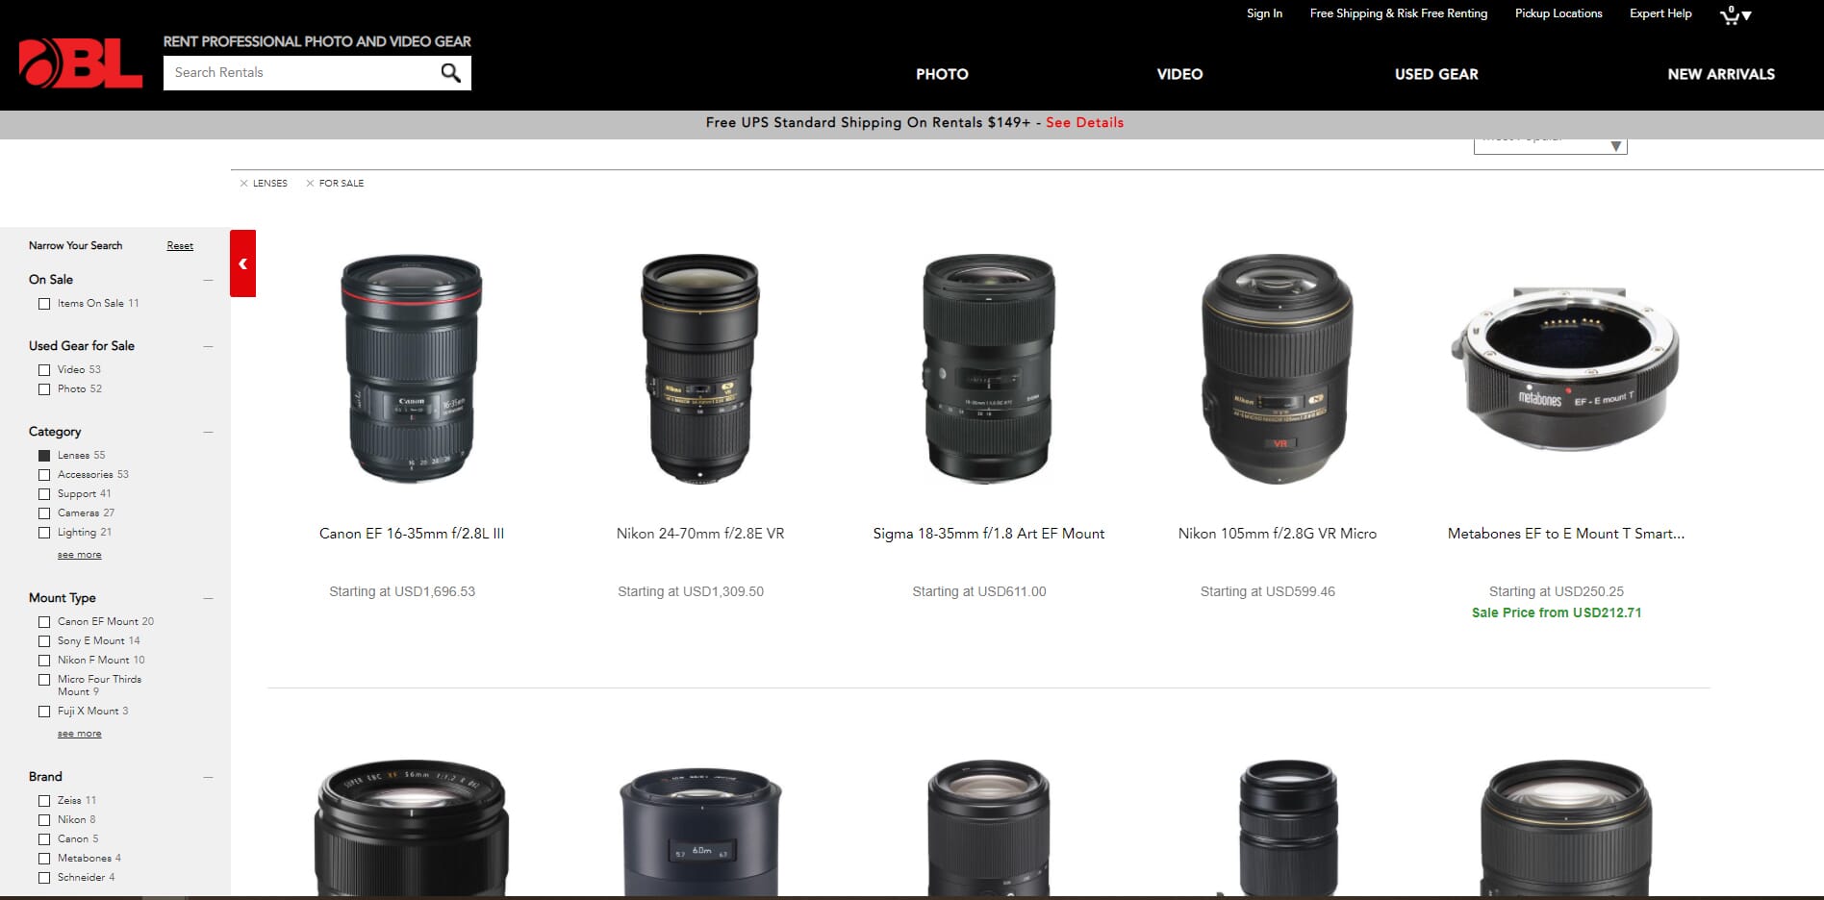
Task: Check the Photo used gear checkbox
Action: (44, 389)
